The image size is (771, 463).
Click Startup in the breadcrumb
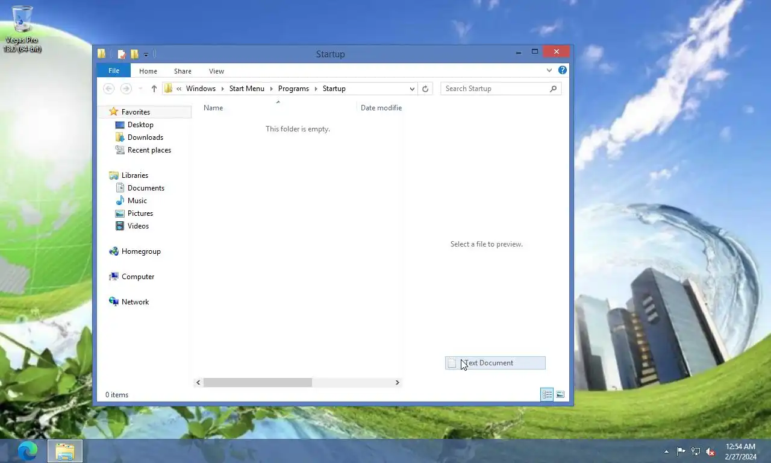pyautogui.click(x=334, y=89)
